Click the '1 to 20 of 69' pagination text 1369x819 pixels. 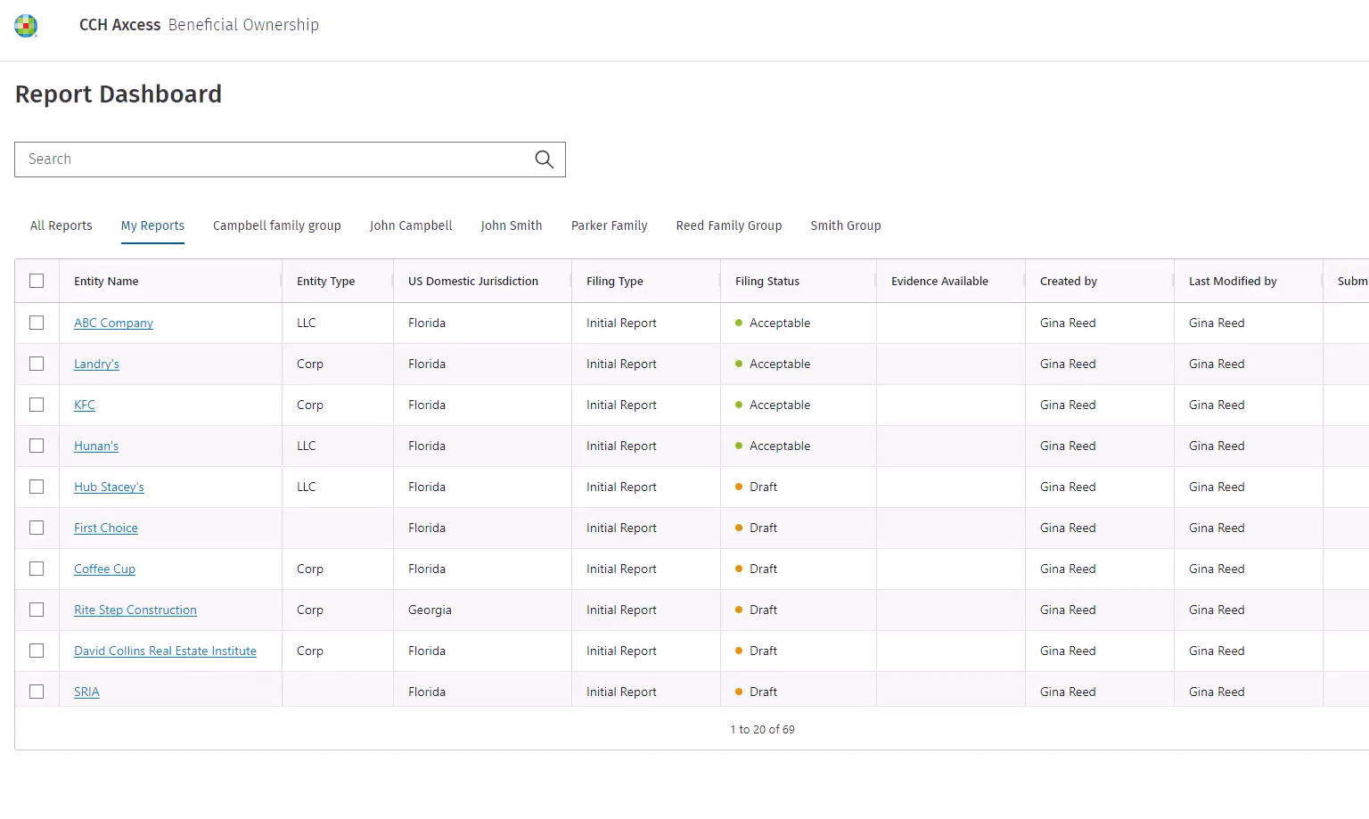pyautogui.click(x=762, y=729)
